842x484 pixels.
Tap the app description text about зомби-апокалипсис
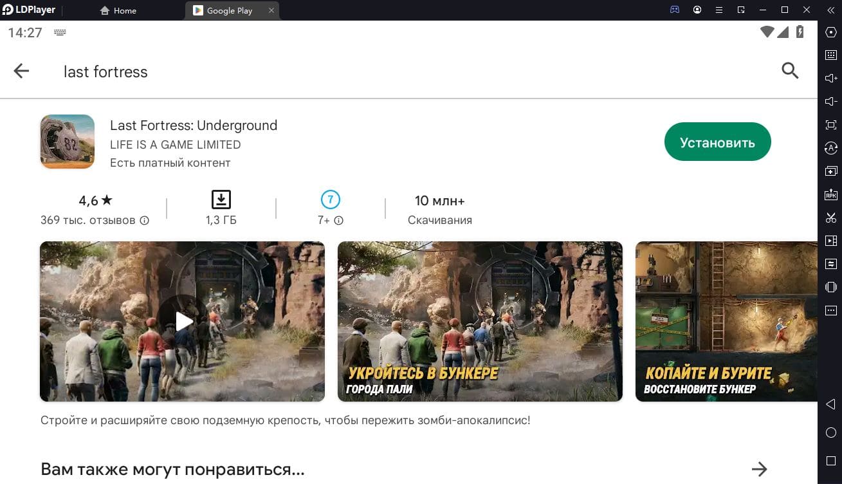point(286,420)
